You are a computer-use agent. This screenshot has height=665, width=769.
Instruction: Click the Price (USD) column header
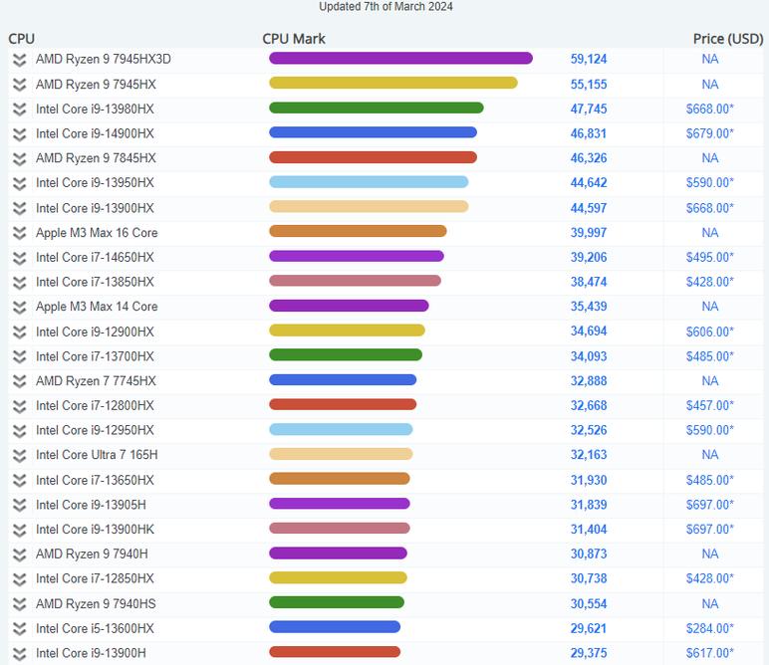tap(727, 39)
